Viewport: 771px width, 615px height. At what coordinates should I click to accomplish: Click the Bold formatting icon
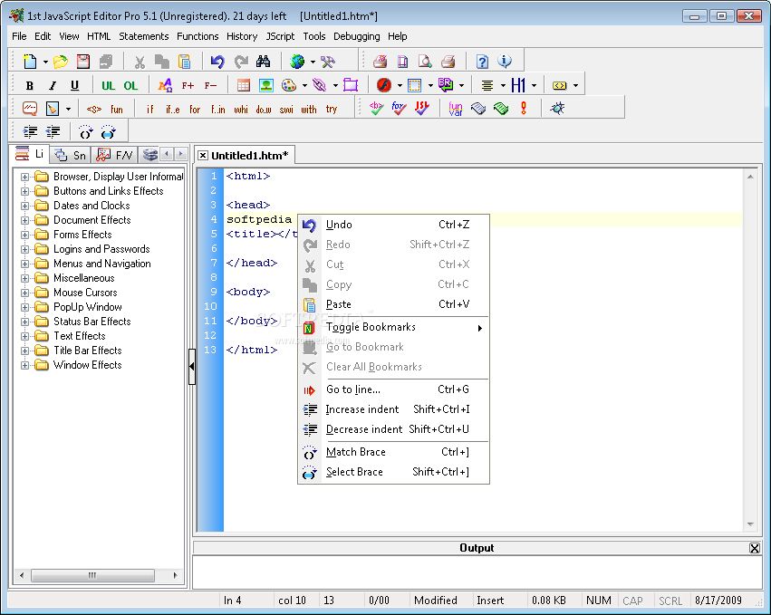[29, 86]
